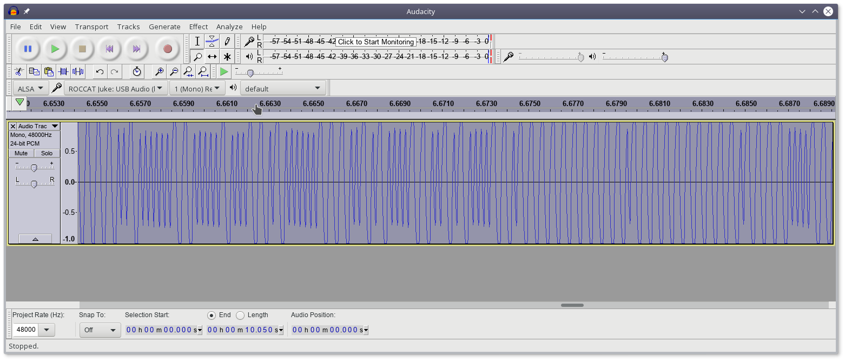
Task: Choose the Time Shift tool
Action: pyautogui.click(x=213, y=56)
